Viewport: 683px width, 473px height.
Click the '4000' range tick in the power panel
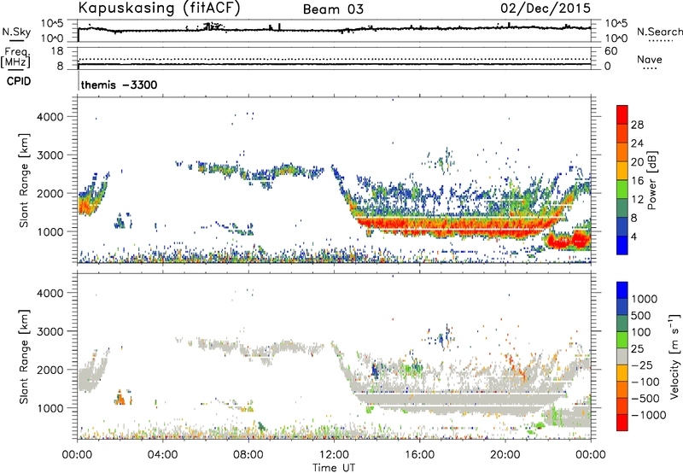(x=50, y=117)
